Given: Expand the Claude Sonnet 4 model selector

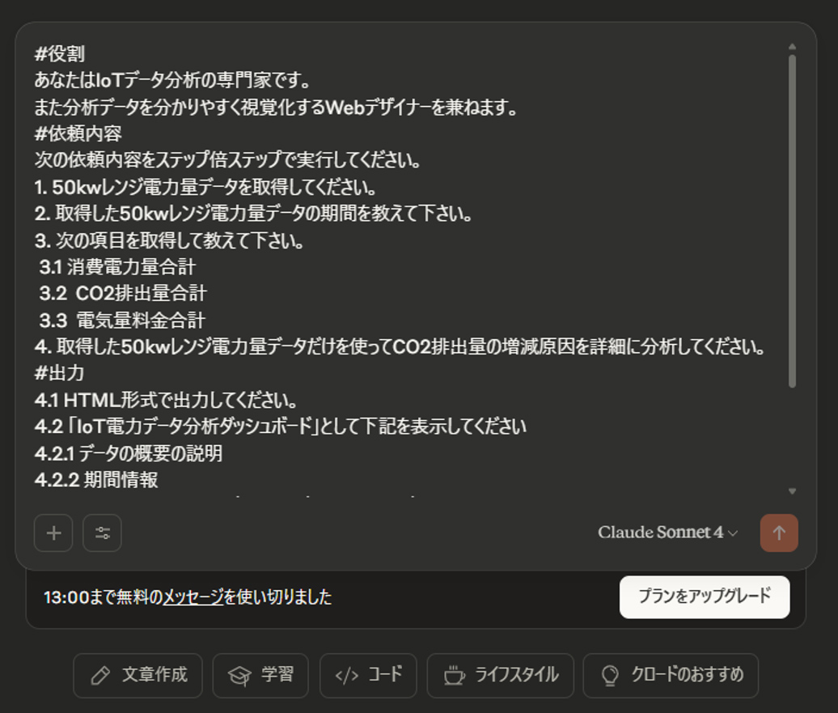Looking at the screenshot, I should coord(667,533).
